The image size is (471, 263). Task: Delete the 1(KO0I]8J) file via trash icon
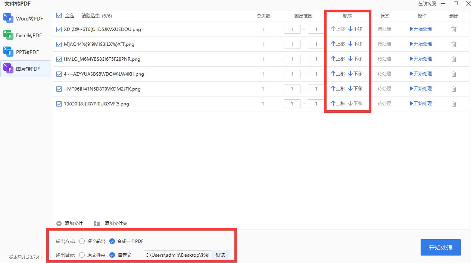[454, 104]
